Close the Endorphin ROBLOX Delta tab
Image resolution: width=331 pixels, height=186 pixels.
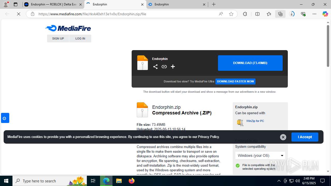[x=80, y=4]
